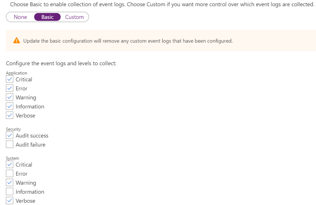Uncheck Application Critical checkbox
This screenshot has height=205, width=316.
[x=10, y=79]
